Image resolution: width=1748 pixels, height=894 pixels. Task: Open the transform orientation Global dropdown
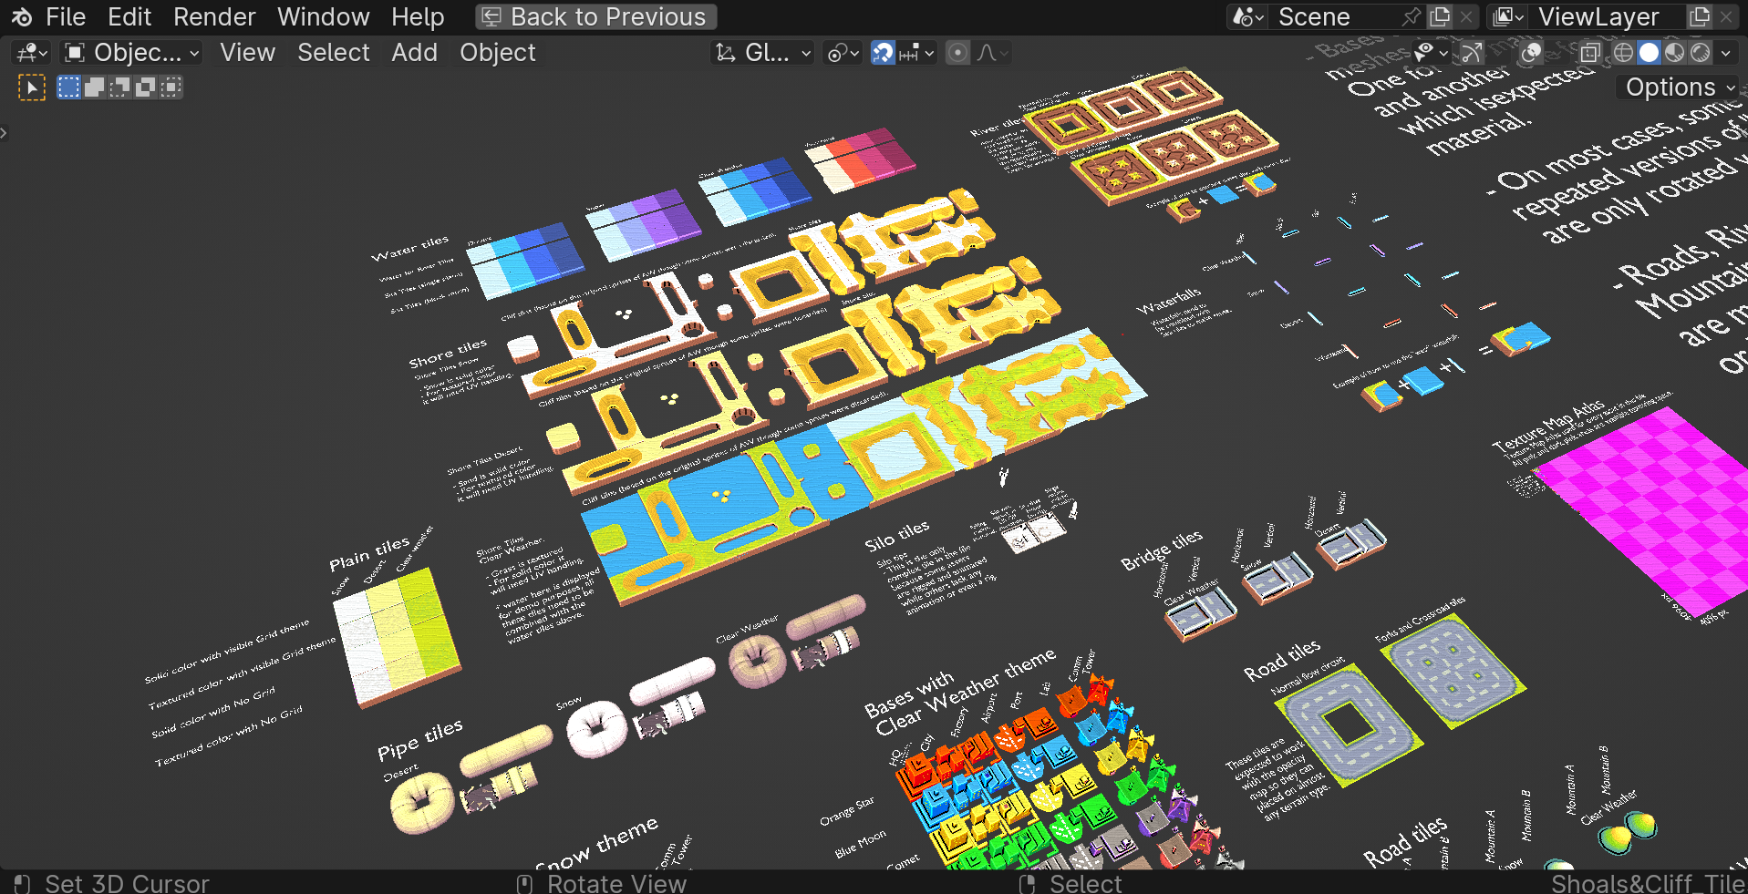(763, 53)
